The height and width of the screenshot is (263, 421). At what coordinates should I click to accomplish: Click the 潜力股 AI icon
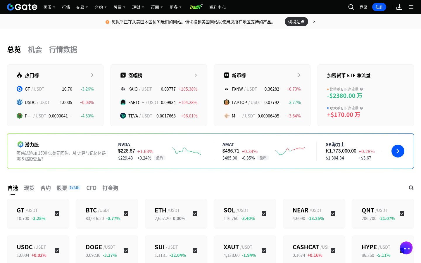(x=20, y=144)
